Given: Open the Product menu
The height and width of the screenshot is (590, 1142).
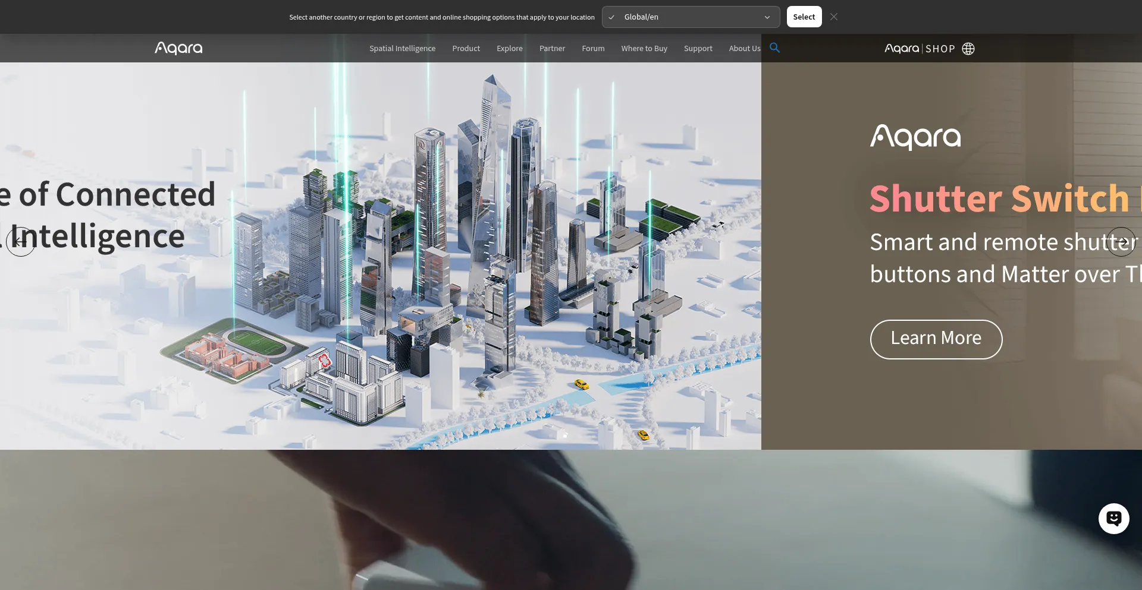Looking at the screenshot, I should pyautogui.click(x=466, y=49).
